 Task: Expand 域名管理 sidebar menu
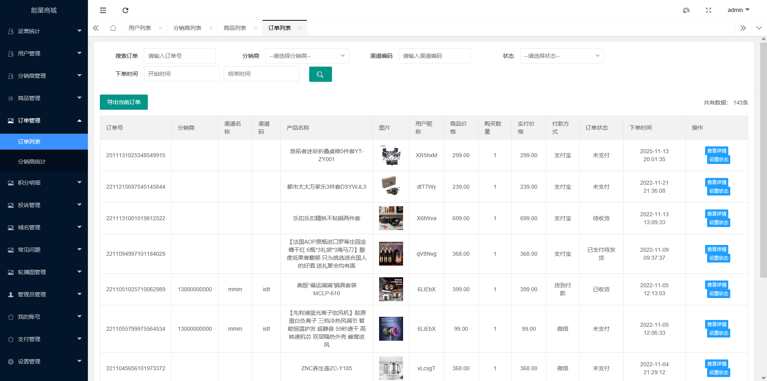point(44,227)
